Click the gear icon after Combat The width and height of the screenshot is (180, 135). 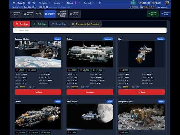click(x=99, y=3)
